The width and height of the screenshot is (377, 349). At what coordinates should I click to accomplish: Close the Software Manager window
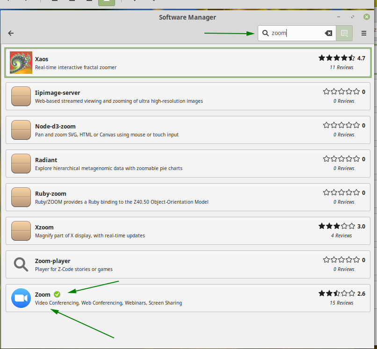coord(366,17)
